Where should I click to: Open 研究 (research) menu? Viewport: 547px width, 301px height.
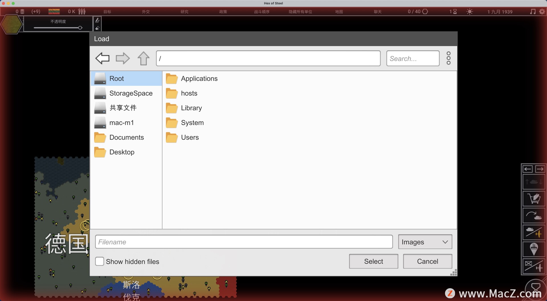tap(184, 12)
